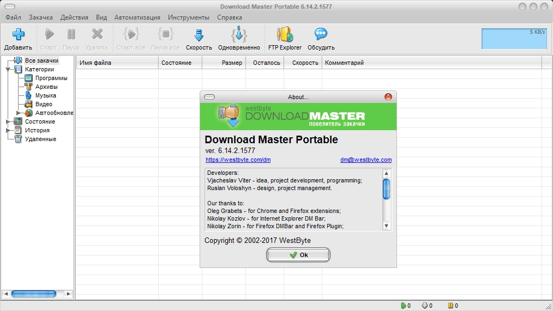Click 'Copyright © 2002-2017 WestByte' text
Image resolution: width=553 pixels, height=311 pixels.
[x=257, y=241]
